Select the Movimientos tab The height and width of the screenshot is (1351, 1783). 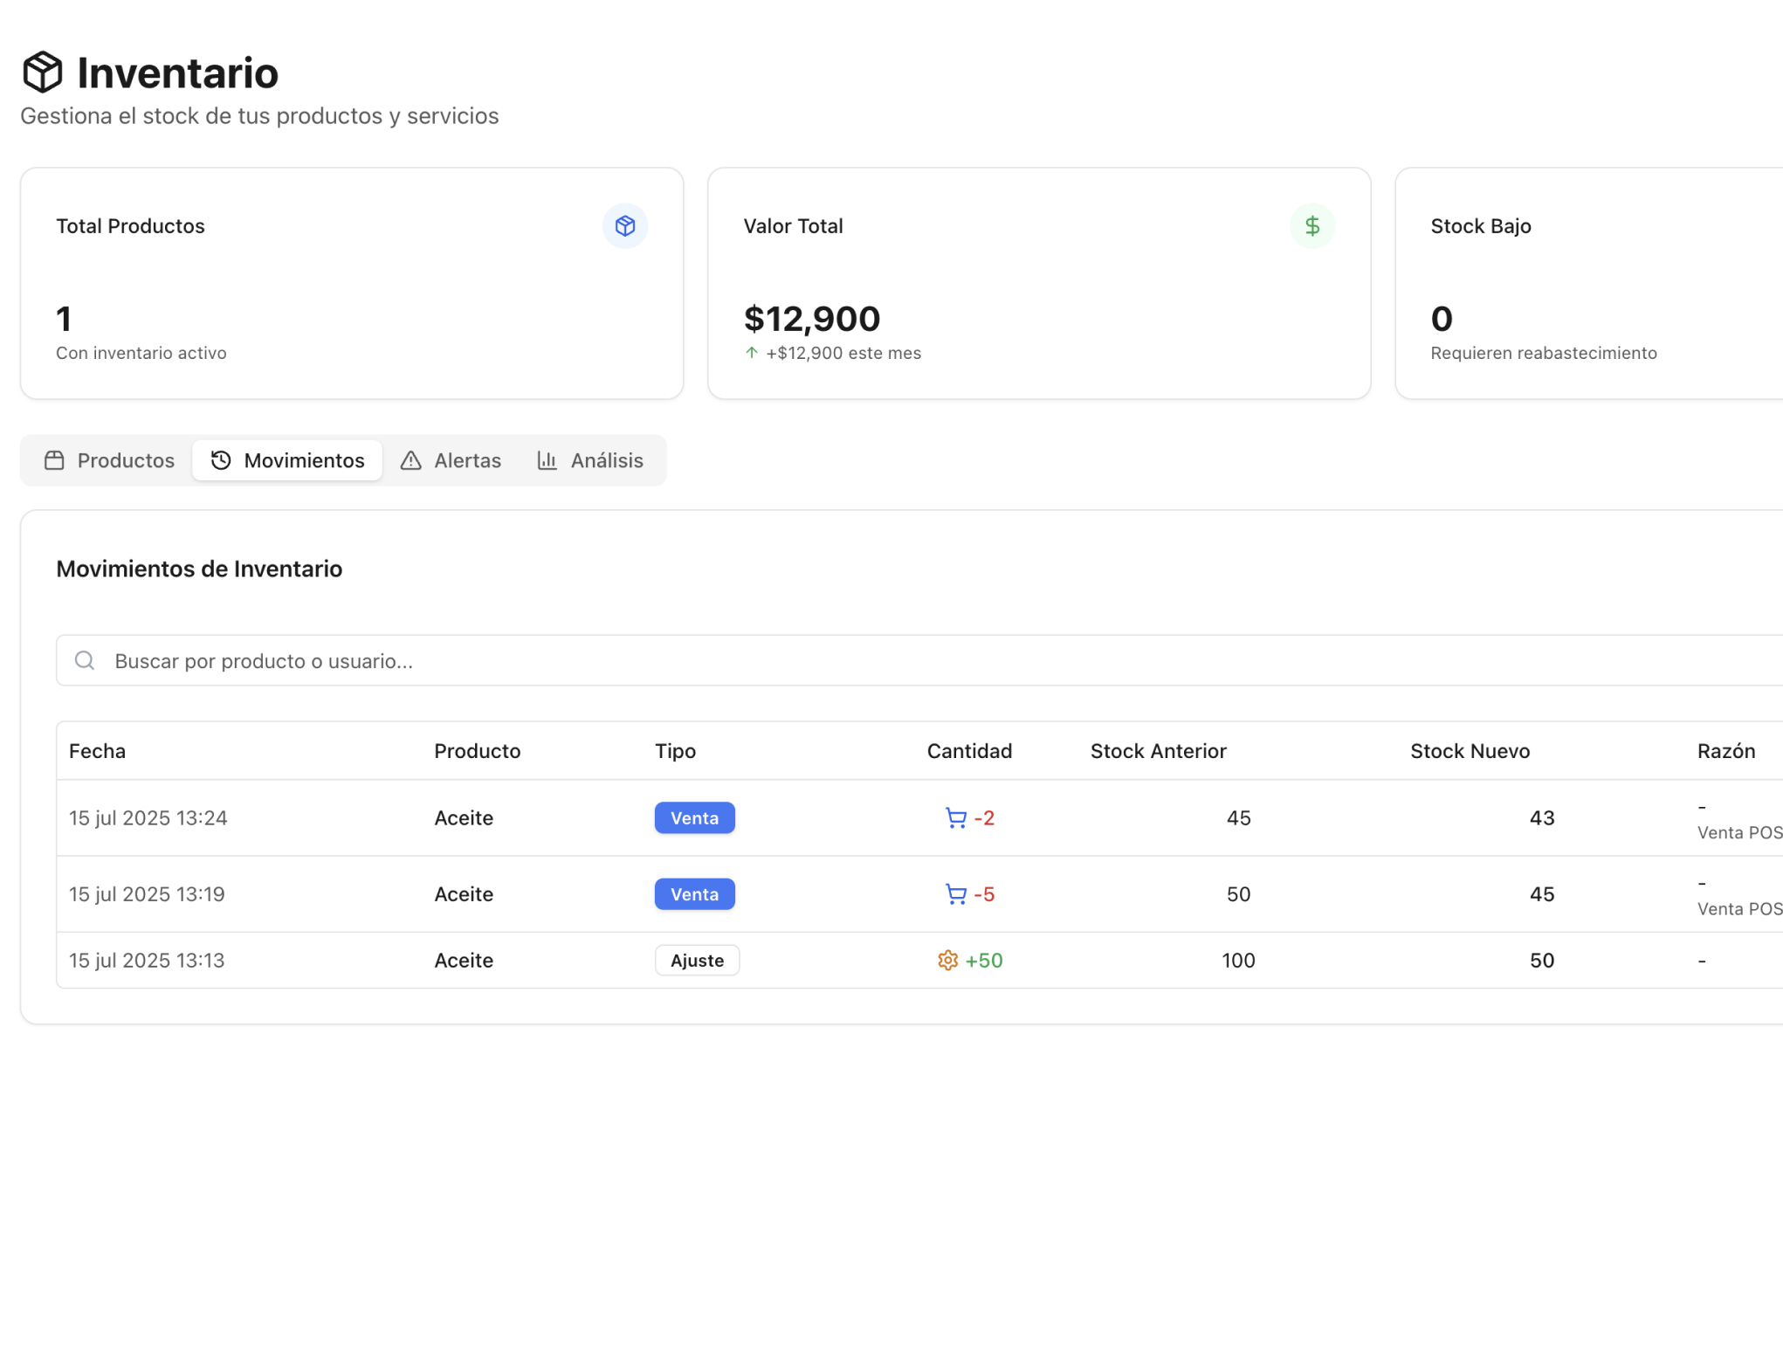[287, 460]
